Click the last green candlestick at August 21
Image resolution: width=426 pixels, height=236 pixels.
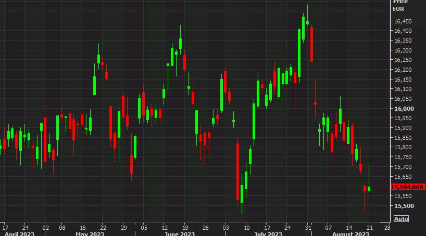369,189
